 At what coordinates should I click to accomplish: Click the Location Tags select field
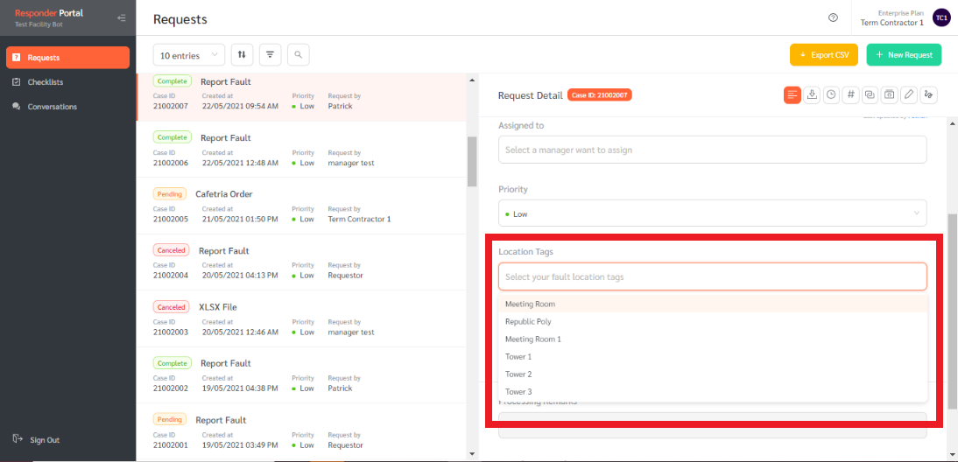pyautogui.click(x=713, y=276)
